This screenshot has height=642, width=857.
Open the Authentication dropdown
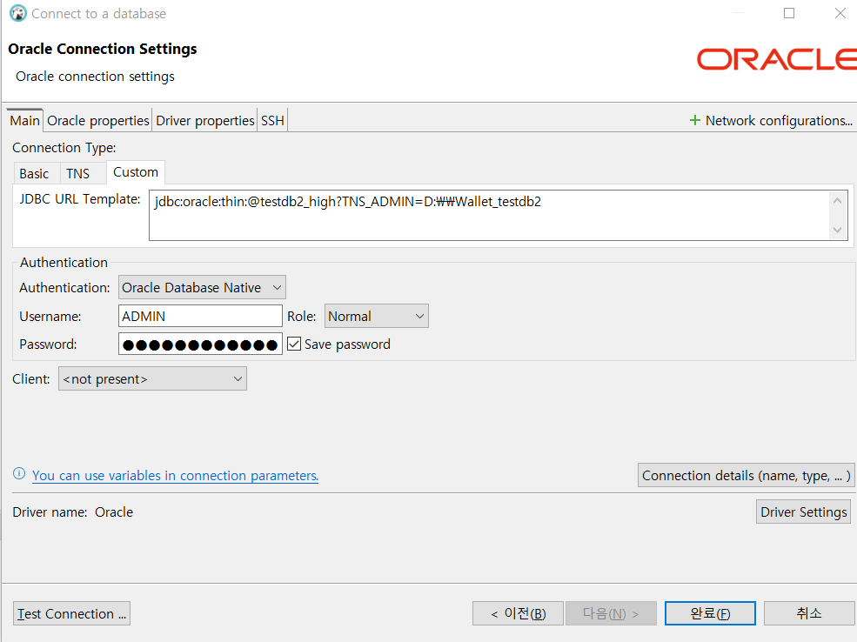[202, 287]
